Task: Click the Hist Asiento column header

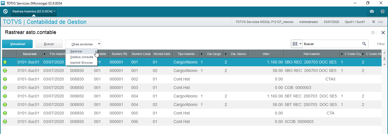Action: point(312,54)
